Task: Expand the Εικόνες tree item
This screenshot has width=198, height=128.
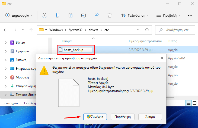Action: click(x=6, y=60)
